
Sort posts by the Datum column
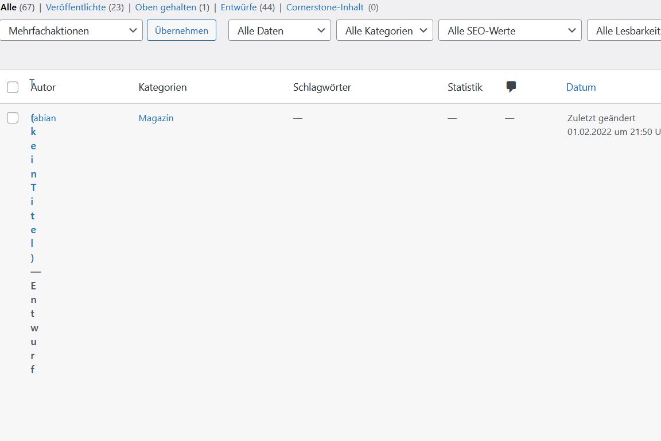pyautogui.click(x=581, y=87)
